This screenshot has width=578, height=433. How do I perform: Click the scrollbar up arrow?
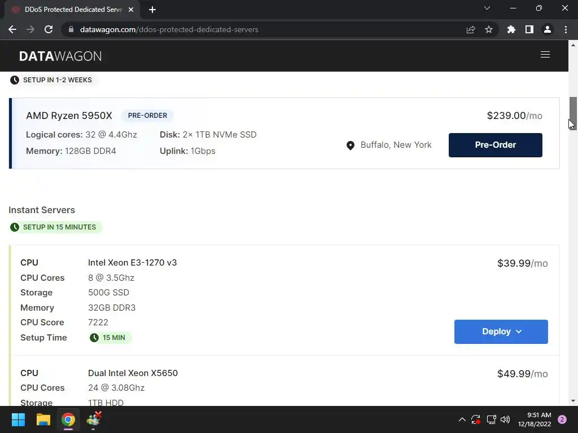point(573,45)
